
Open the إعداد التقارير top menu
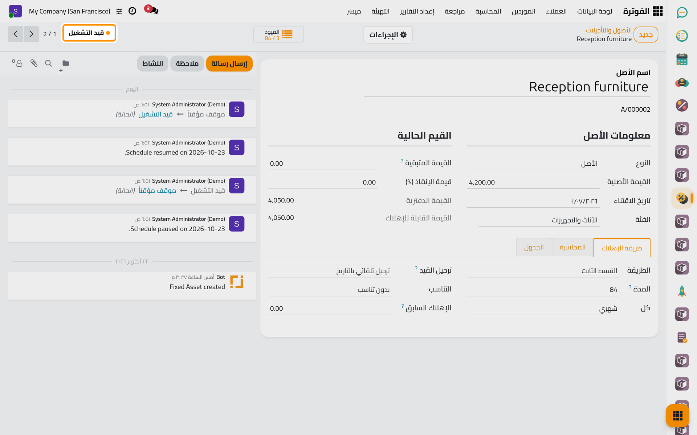(417, 11)
